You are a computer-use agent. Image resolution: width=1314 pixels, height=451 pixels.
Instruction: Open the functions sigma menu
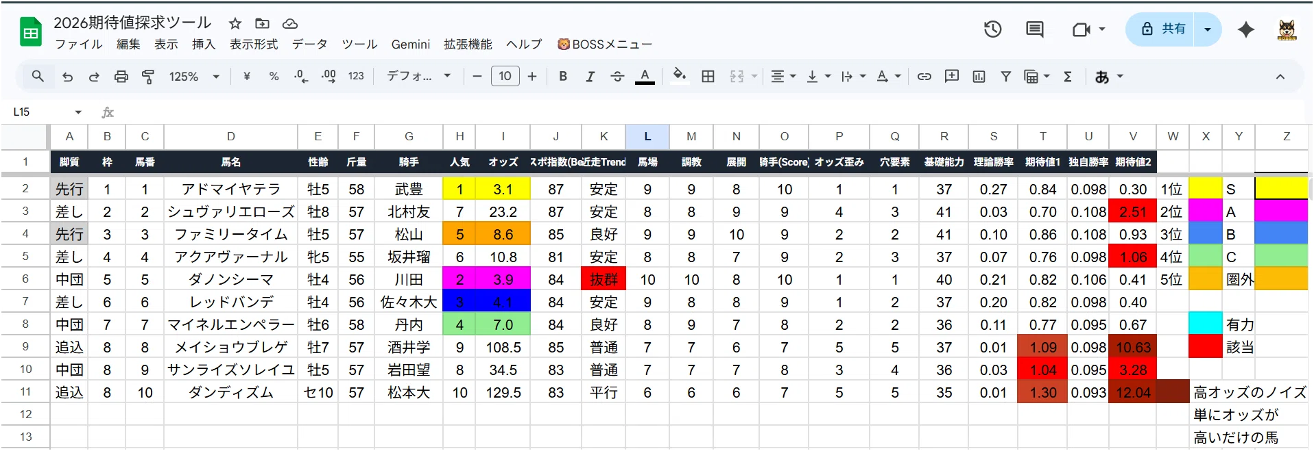point(1068,77)
